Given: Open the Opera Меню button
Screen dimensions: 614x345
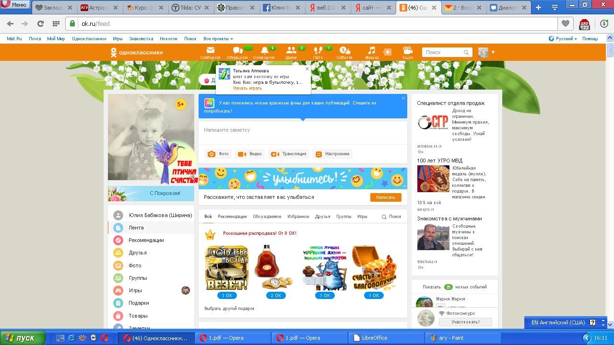Looking at the screenshot, I should tap(15, 5).
